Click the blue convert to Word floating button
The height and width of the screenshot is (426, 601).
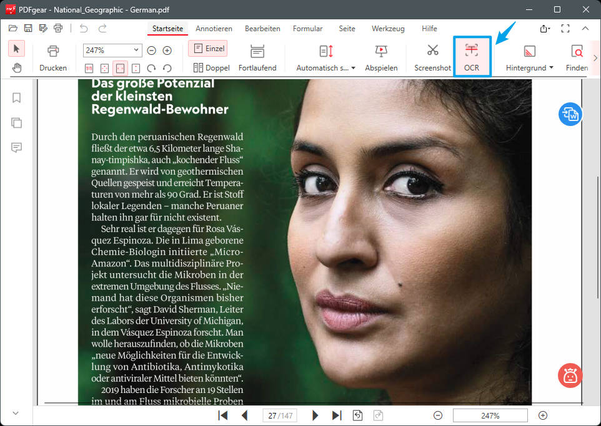point(570,114)
